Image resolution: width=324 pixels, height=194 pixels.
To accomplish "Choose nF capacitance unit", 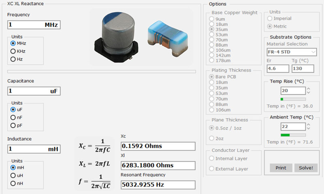I will [13, 118].
